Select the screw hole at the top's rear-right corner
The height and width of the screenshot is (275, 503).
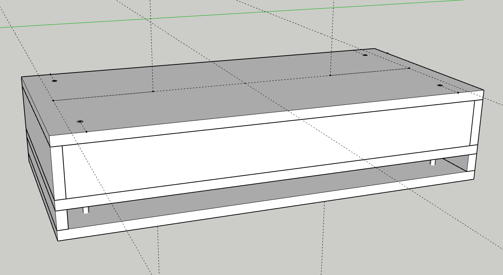tap(365, 55)
